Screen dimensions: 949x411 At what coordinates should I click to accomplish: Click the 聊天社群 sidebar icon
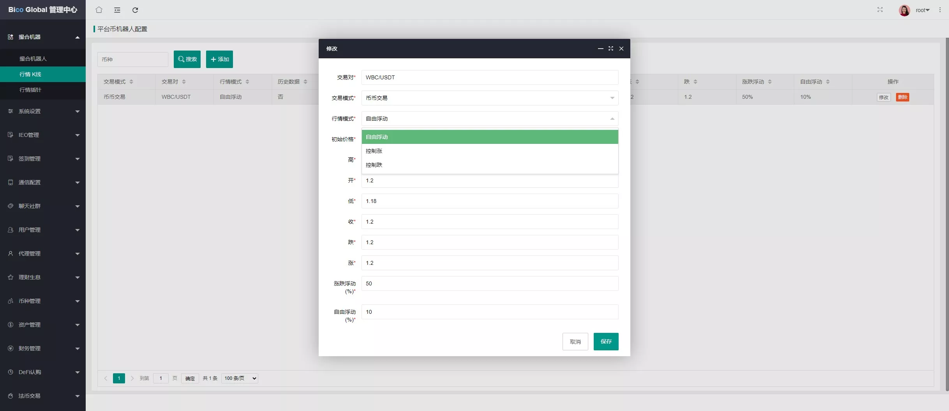(11, 206)
